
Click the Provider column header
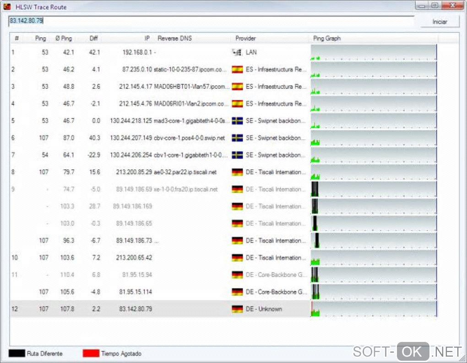[245, 38]
